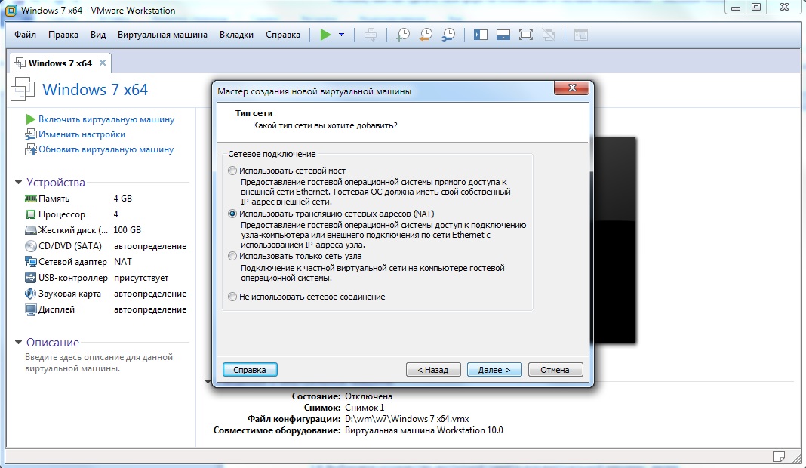
Task: Close the Windows 7 x64 tab
Action: point(103,63)
